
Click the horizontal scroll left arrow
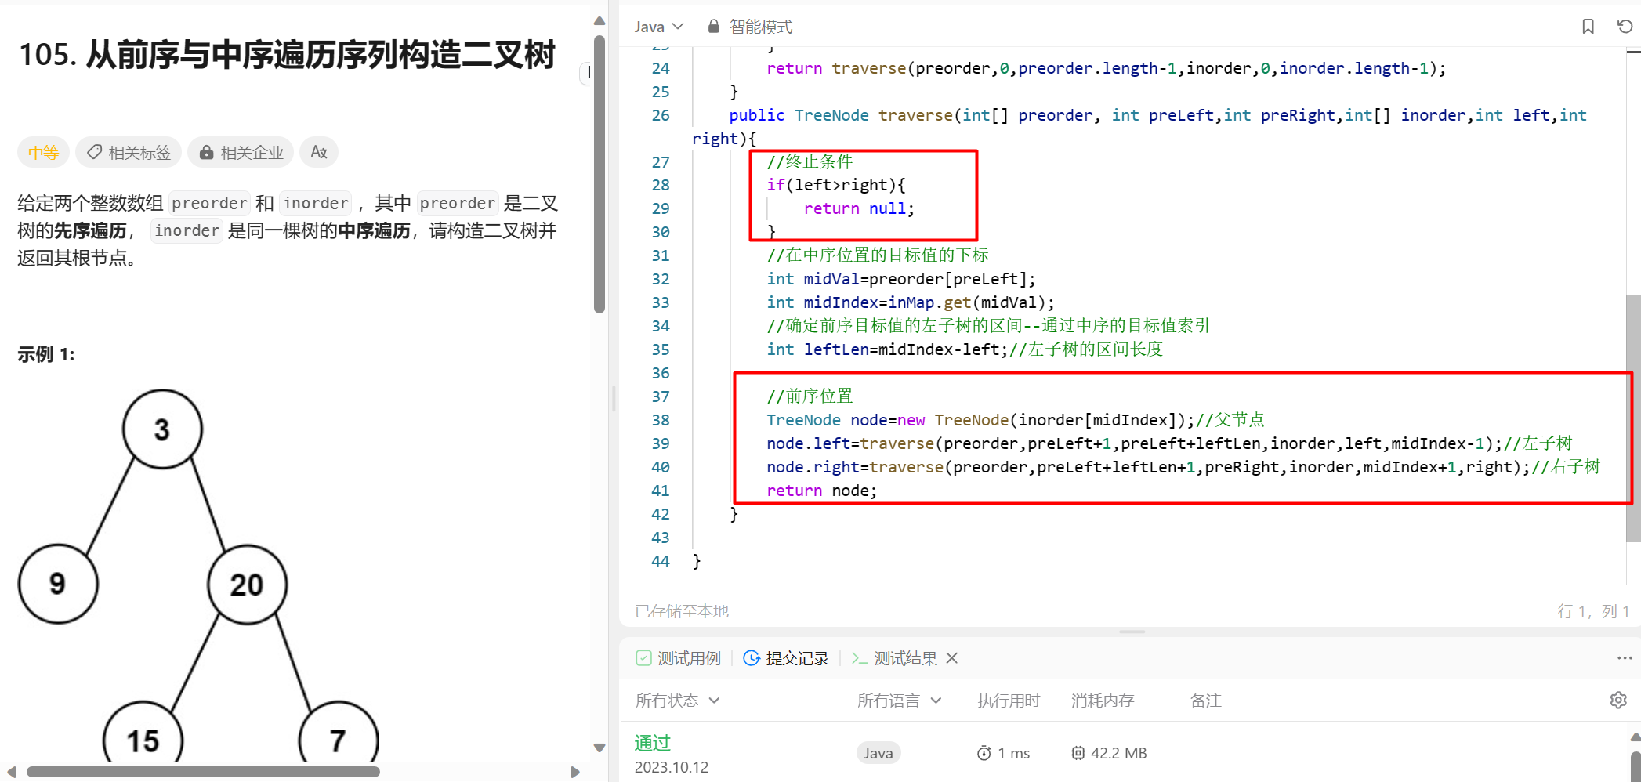(x=11, y=772)
